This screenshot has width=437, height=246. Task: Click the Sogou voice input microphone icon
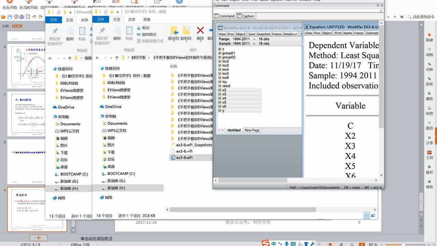pyautogui.click(x=286, y=244)
